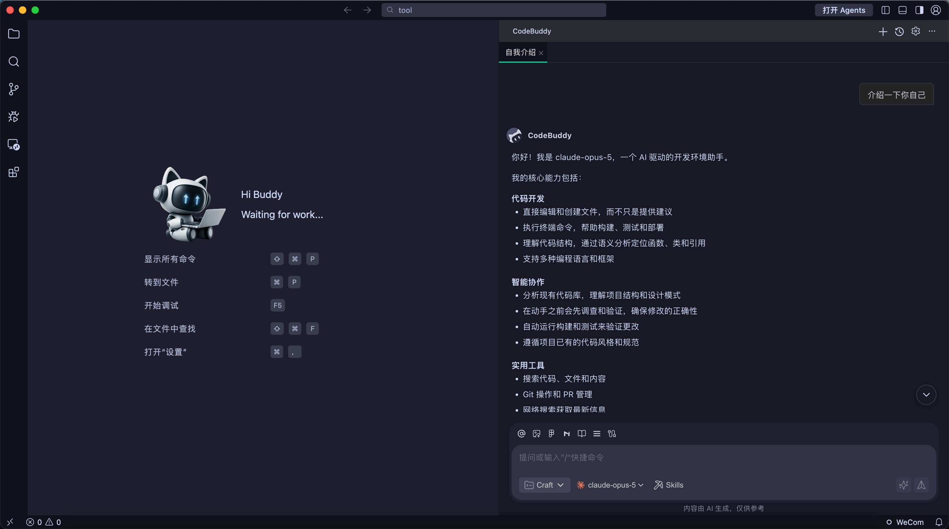Screen dimensions: 949x529
Task: Open notifications bell in status bar
Action: [939, 522]
